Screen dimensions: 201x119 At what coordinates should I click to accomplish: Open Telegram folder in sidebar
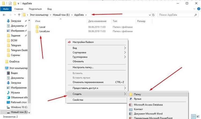pos(16,45)
